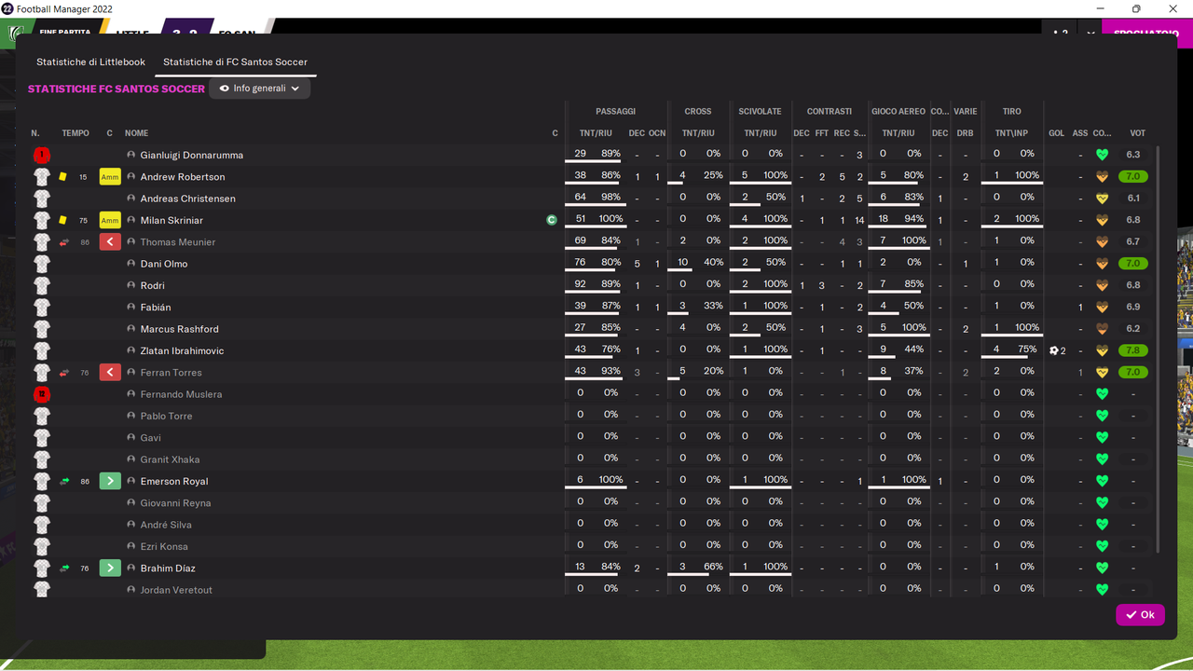Click Zlatan Ibrahimovic's 7.8 rating
This screenshot has height=671, width=1193.
point(1133,351)
